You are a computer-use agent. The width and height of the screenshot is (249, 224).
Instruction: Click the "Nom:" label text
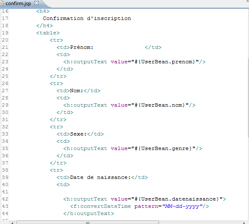coord(76,91)
